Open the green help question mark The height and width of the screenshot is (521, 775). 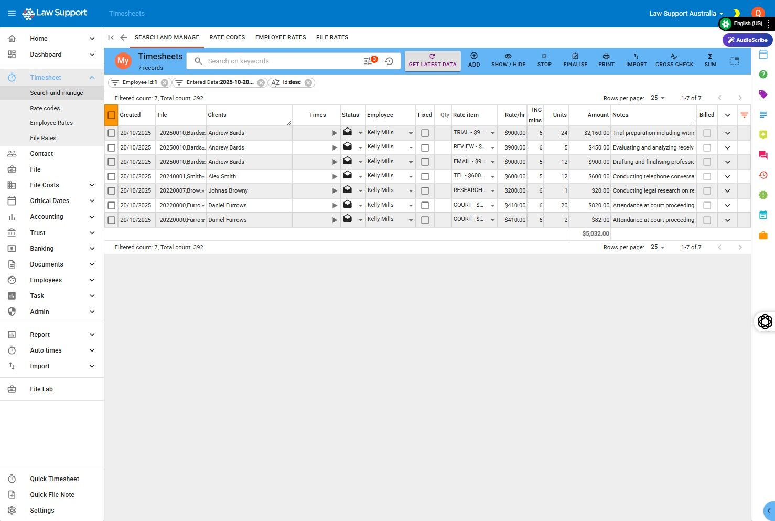click(x=763, y=75)
